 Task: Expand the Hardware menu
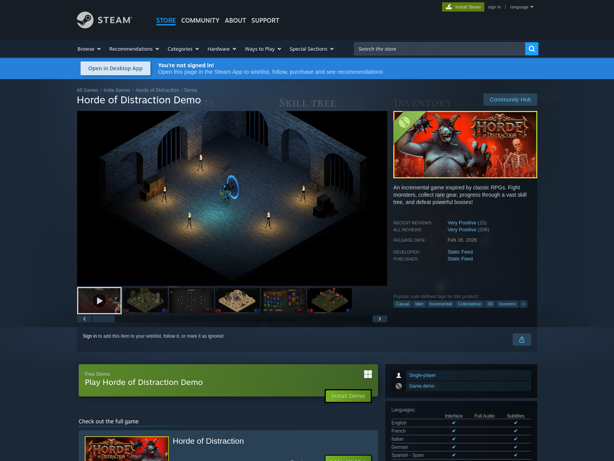[222, 49]
